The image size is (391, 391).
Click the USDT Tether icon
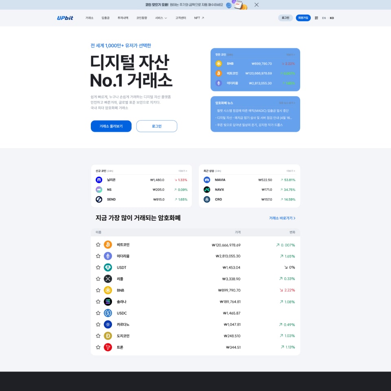point(108,267)
